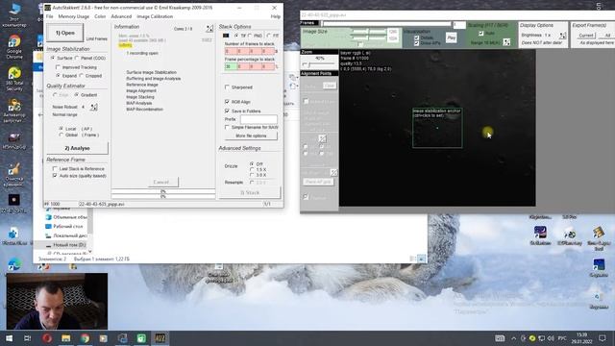Click the Frames position slider

[386, 24]
